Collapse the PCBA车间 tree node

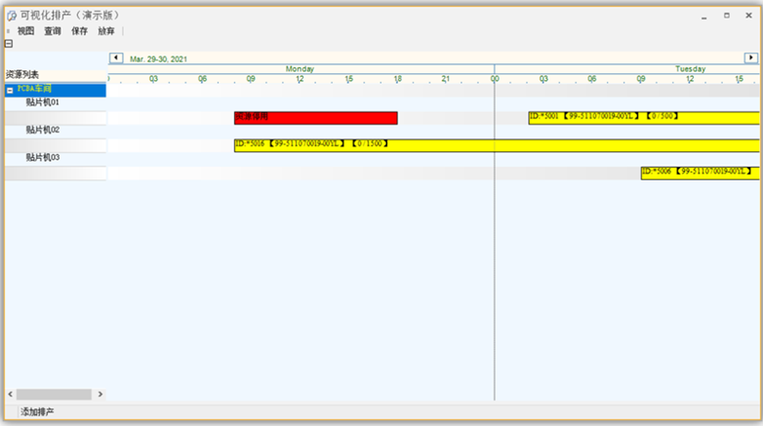coord(11,90)
